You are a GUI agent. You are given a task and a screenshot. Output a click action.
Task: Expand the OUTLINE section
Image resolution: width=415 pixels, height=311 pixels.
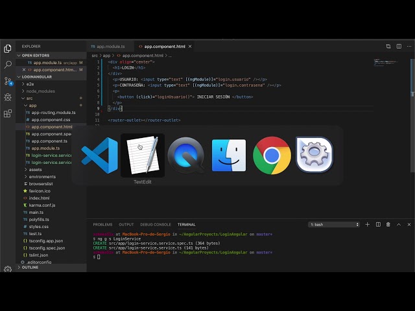pyautogui.click(x=51, y=268)
